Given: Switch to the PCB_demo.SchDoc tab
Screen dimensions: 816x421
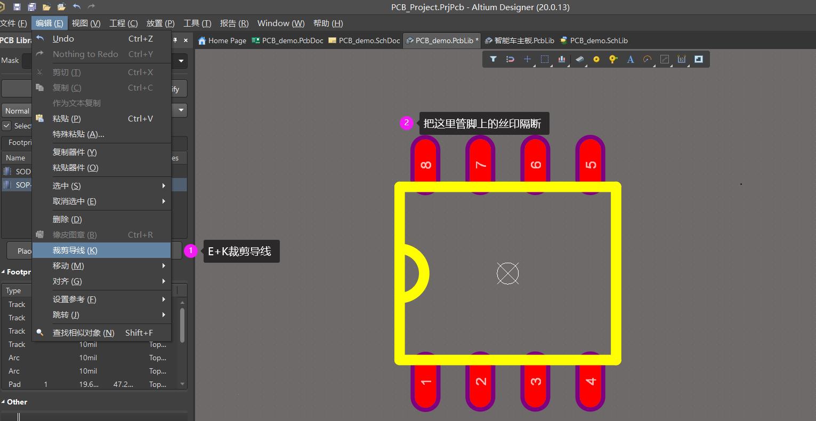Looking at the screenshot, I should [x=364, y=41].
